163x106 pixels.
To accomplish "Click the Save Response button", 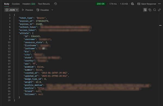I will click(x=147, y=4).
